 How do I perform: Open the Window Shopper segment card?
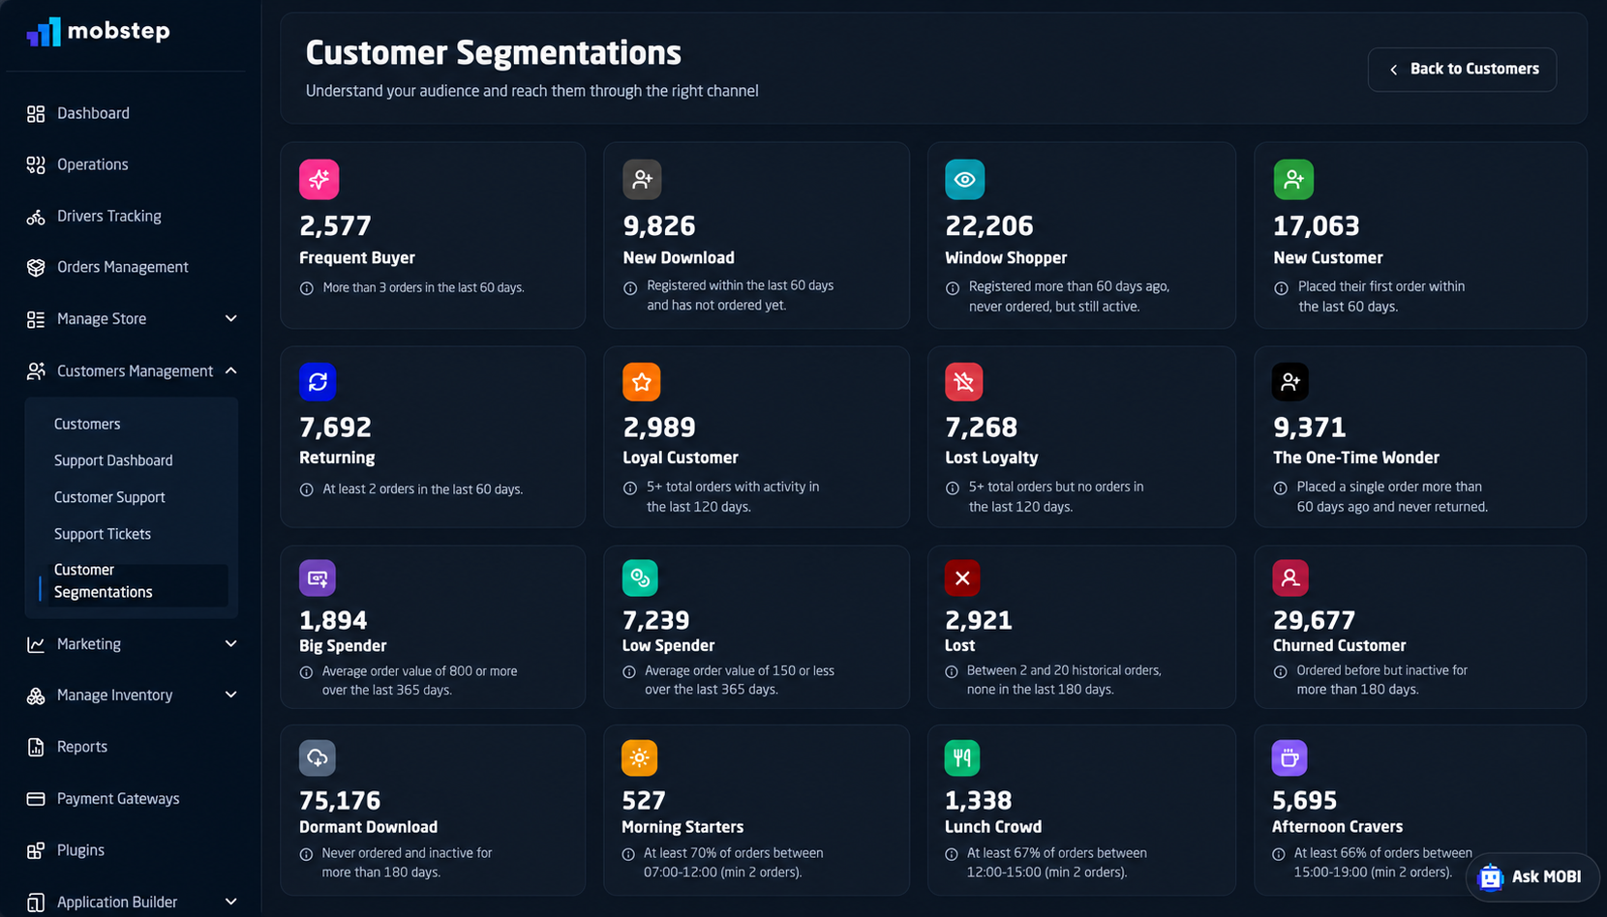point(1081,235)
